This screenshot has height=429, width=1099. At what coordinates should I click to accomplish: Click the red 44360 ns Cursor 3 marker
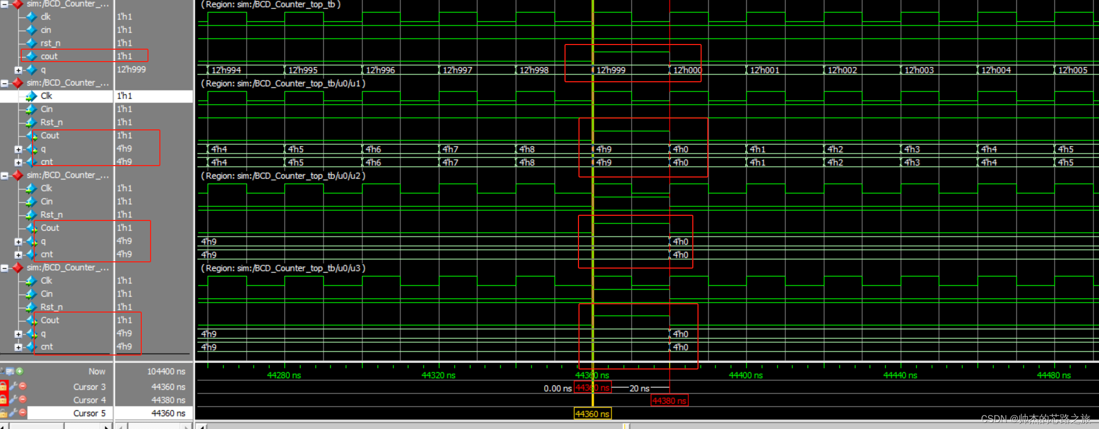tap(592, 388)
